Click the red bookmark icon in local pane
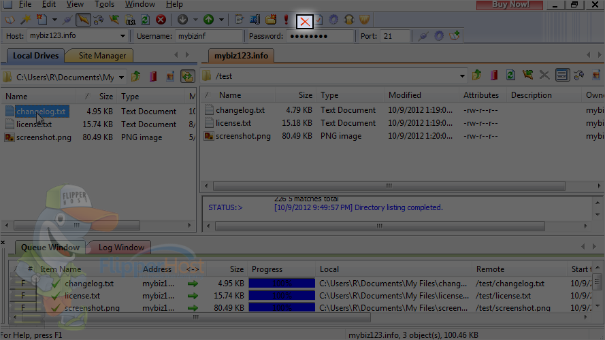 (153, 76)
